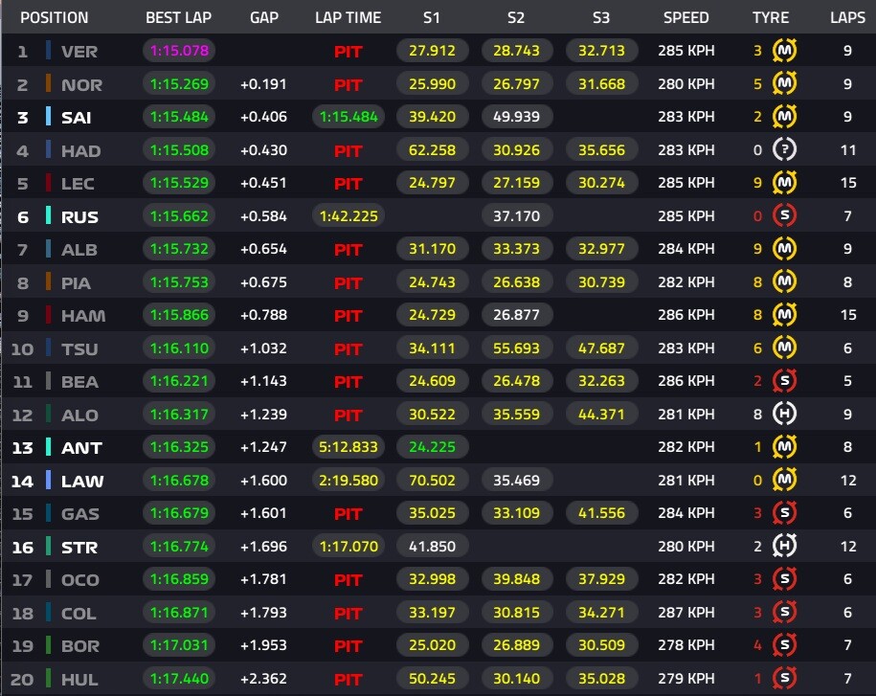Image resolution: width=876 pixels, height=696 pixels.
Task: Click TSU's S2 time 55.693
Action: tap(517, 348)
